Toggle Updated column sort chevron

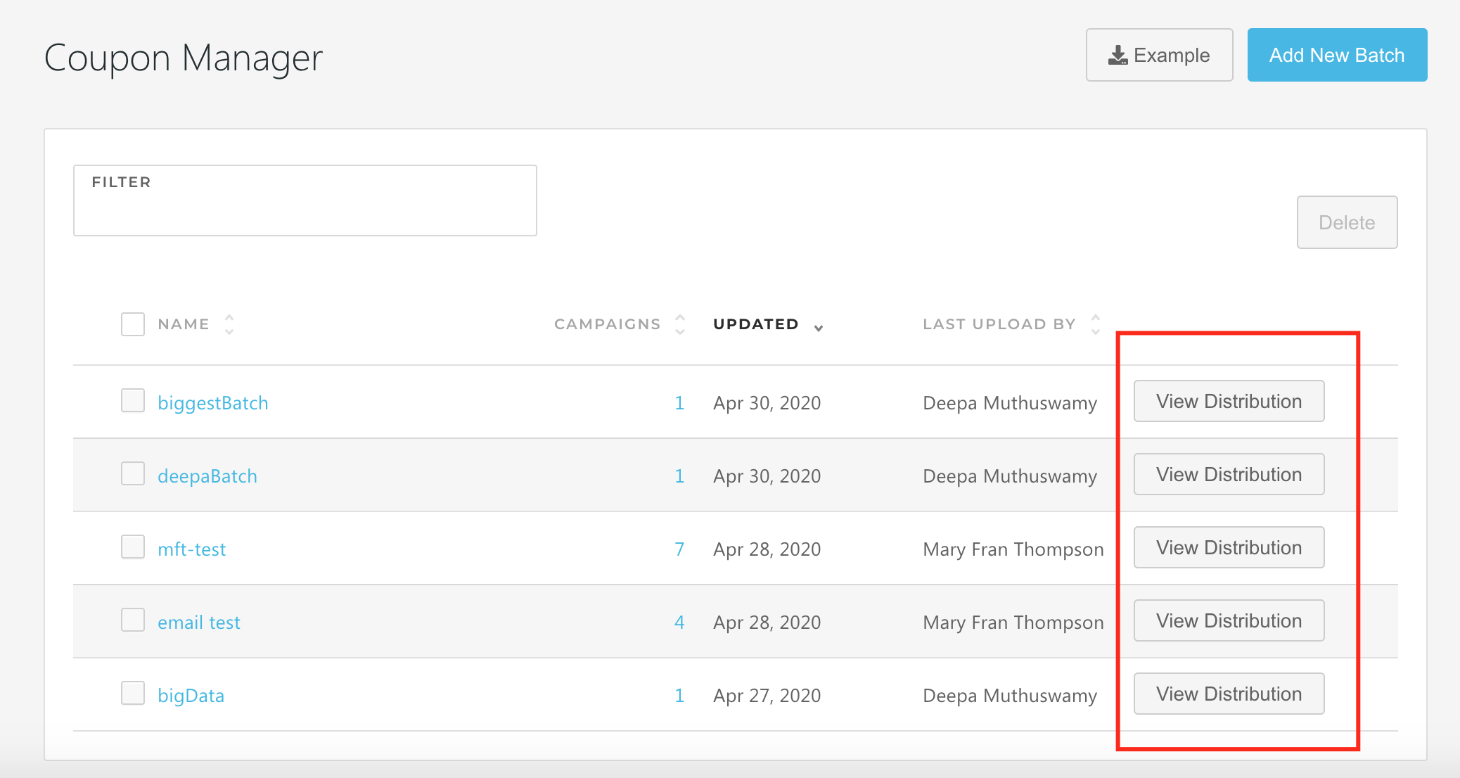coord(819,328)
